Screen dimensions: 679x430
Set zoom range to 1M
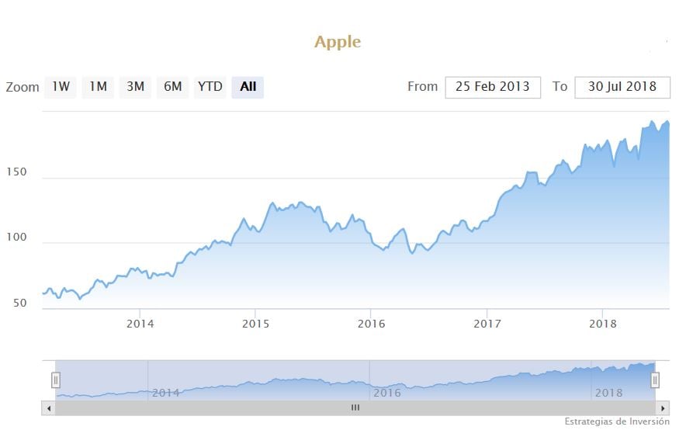click(x=98, y=86)
